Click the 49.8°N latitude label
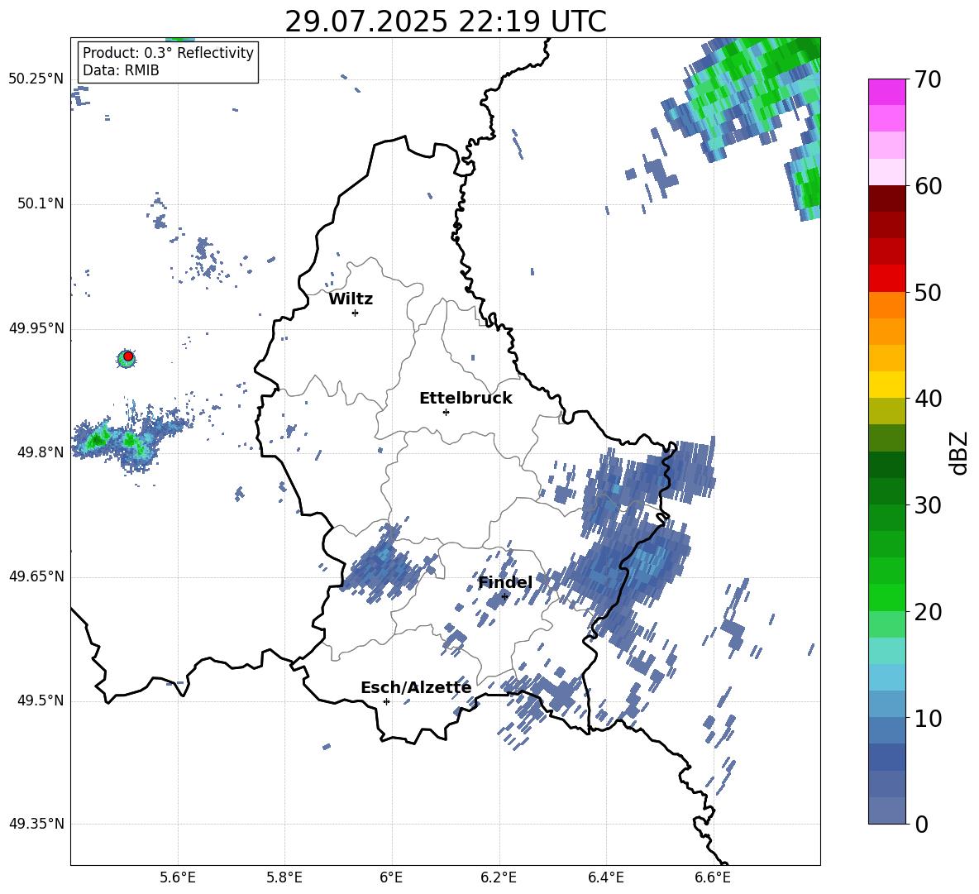Viewport: 979px width, 894px height. (x=41, y=452)
